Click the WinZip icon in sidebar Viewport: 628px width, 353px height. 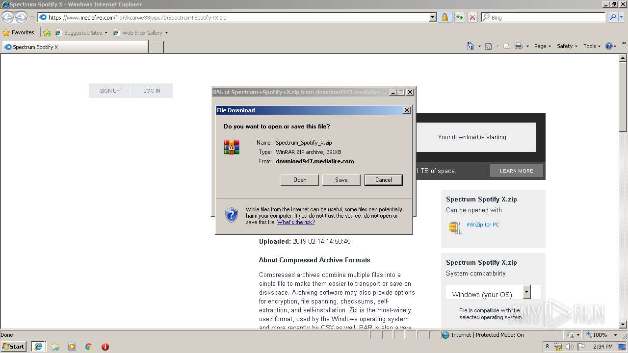[x=455, y=227]
